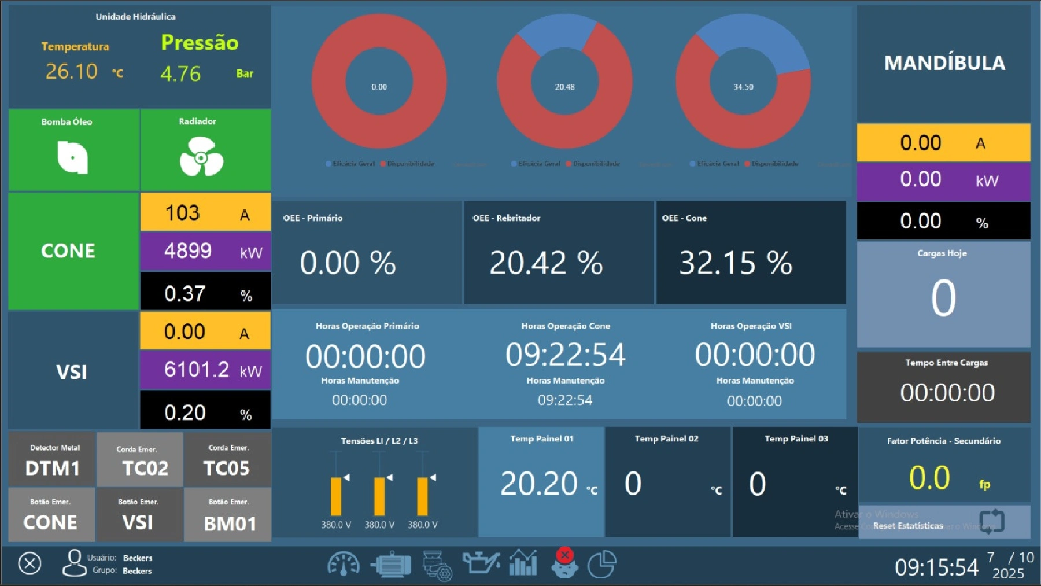This screenshot has height=586, width=1041.
Task: Toggle the VSI machine tile
Action: pyautogui.click(x=73, y=371)
